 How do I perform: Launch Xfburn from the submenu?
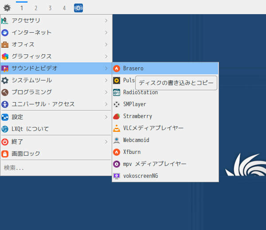[x=165, y=152]
